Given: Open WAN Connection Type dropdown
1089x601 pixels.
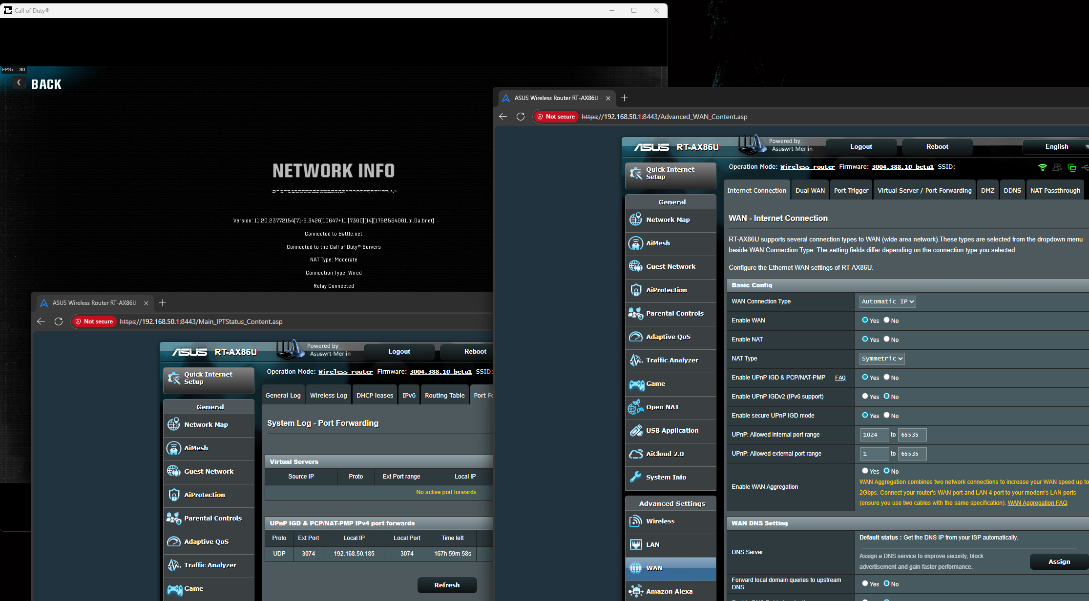Looking at the screenshot, I should [887, 301].
